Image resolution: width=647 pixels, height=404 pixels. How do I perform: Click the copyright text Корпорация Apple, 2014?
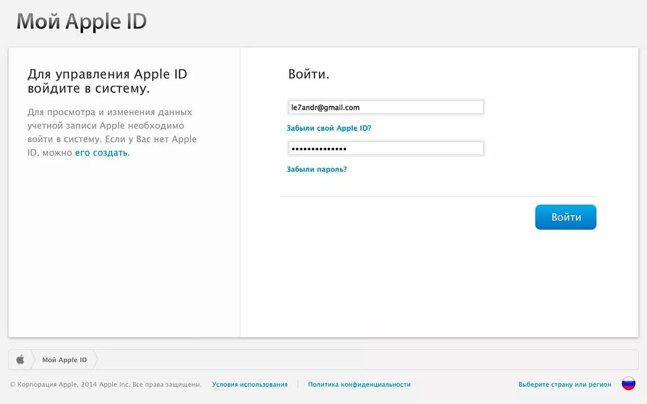tap(105, 384)
